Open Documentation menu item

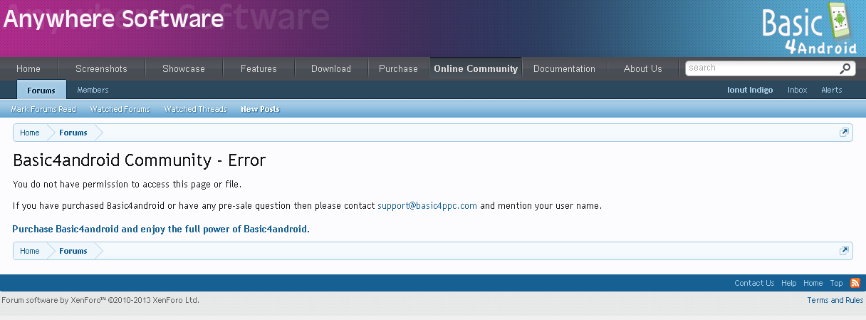point(564,68)
